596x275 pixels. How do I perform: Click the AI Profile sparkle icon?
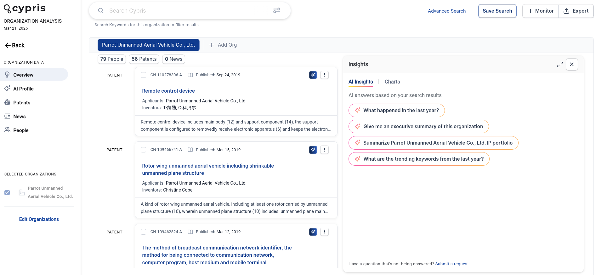point(7,89)
